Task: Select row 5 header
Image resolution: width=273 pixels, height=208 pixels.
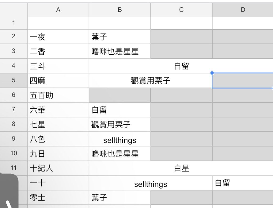Action: [x=14, y=80]
